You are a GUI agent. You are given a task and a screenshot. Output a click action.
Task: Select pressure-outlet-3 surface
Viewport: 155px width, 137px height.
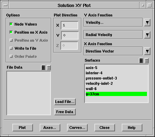[116, 78]
